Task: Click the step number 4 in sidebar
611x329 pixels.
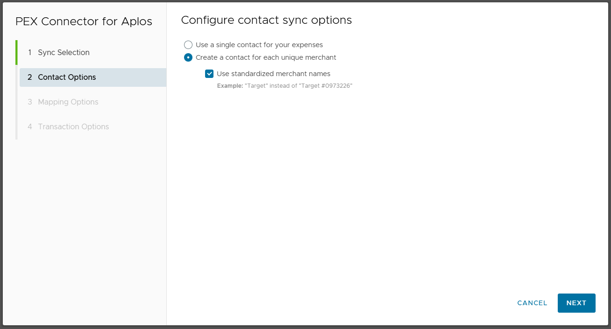Action: [x=30, y=126]
